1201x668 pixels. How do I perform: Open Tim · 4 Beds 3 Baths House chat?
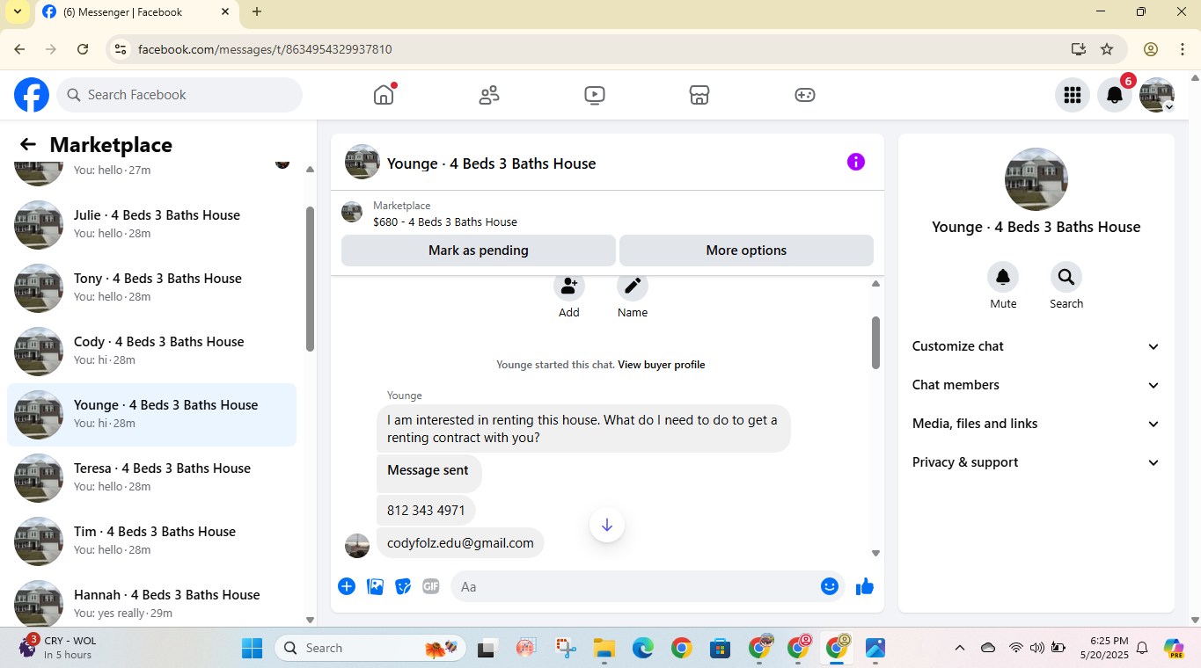pos(151,541)
